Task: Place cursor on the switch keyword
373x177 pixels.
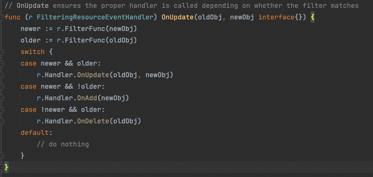Action: tap(32, 52)
